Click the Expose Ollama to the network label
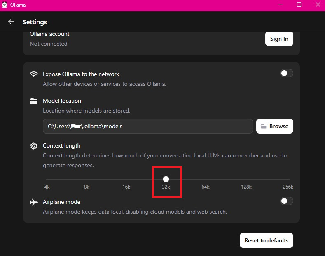The width and height of the screenshot is (325, 256). pyautogui.click(x=81, y=74)
